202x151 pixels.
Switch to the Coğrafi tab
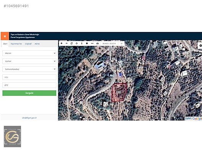(x=28, y=44)
